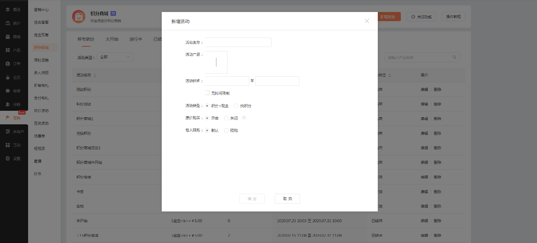Image resolution: width=537 pixels, height=243 pixels.
Task: Open 组合套餐 submenu item
Action: (41, 22)
